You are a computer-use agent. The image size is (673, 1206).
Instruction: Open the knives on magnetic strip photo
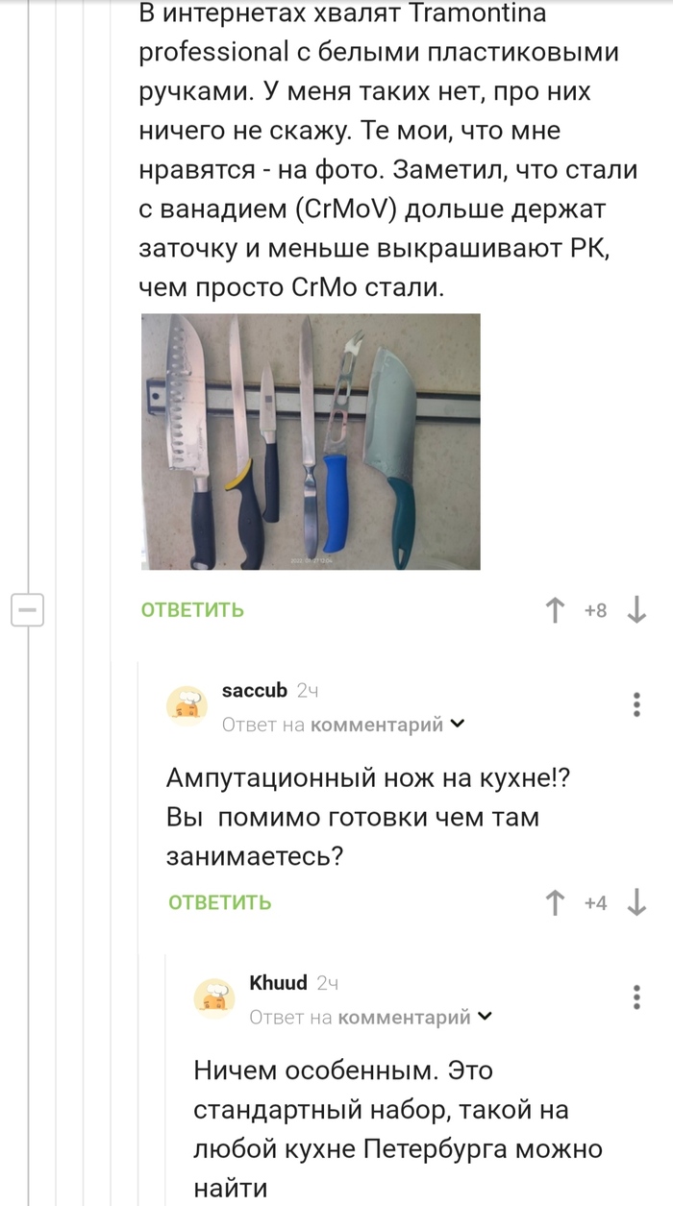[311, 441]
